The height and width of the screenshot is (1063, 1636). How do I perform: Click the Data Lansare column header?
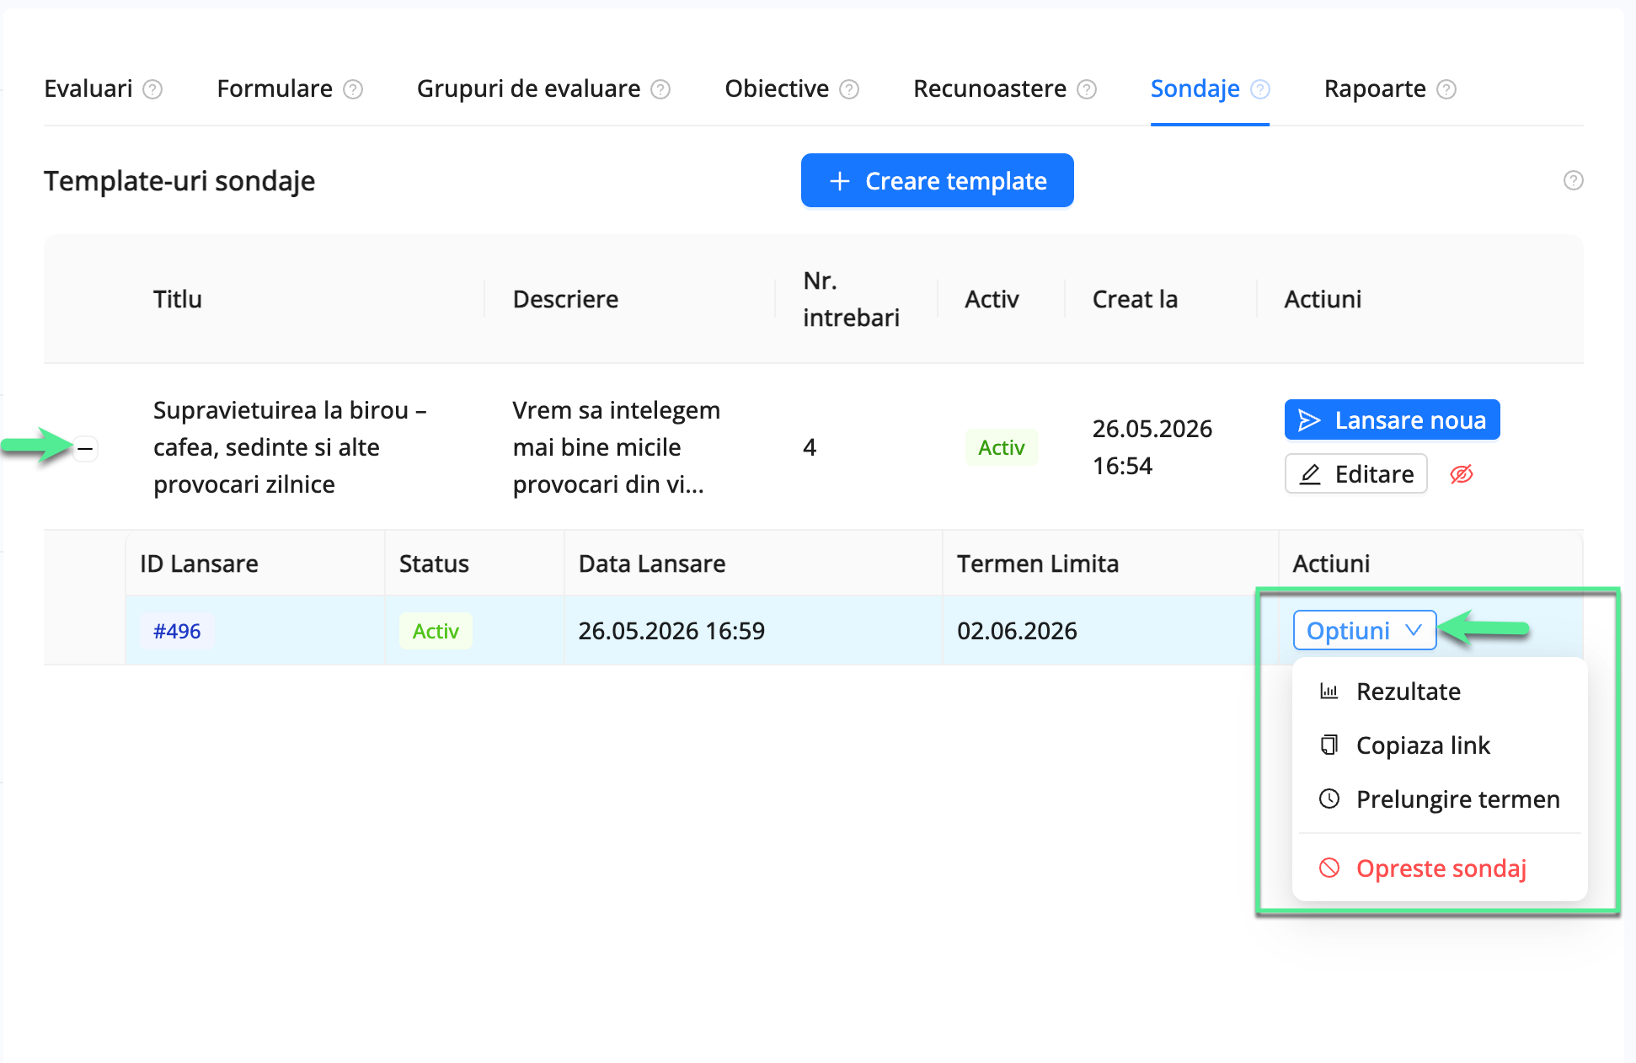click(652, 564)
